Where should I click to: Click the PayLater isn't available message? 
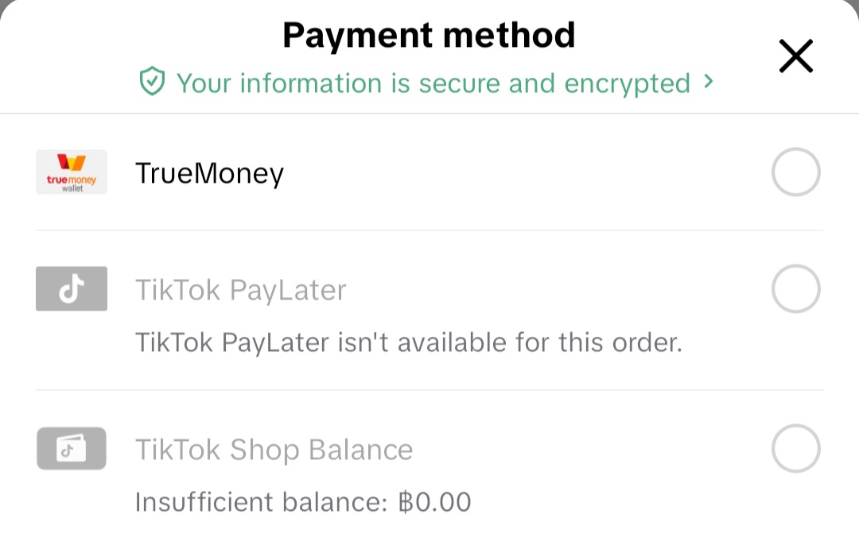click(409, 342)
